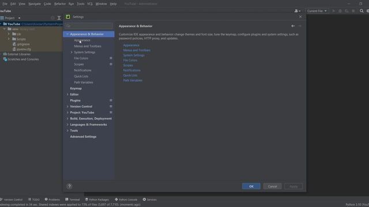Click Select Opened File icon in Project panel
Viewport: 369px width, 207px height.
[x=52, y=18]
